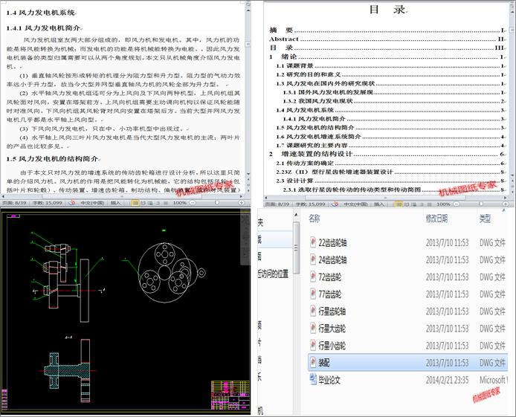
Task: Switch to Full Screen Reading in section 1.4 window
Action: (x=143, y=203)
